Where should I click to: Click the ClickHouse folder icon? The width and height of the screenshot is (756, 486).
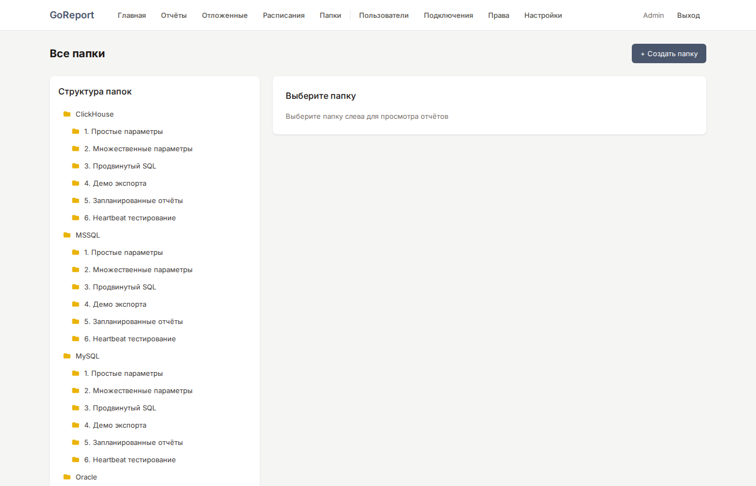(67, 114)
